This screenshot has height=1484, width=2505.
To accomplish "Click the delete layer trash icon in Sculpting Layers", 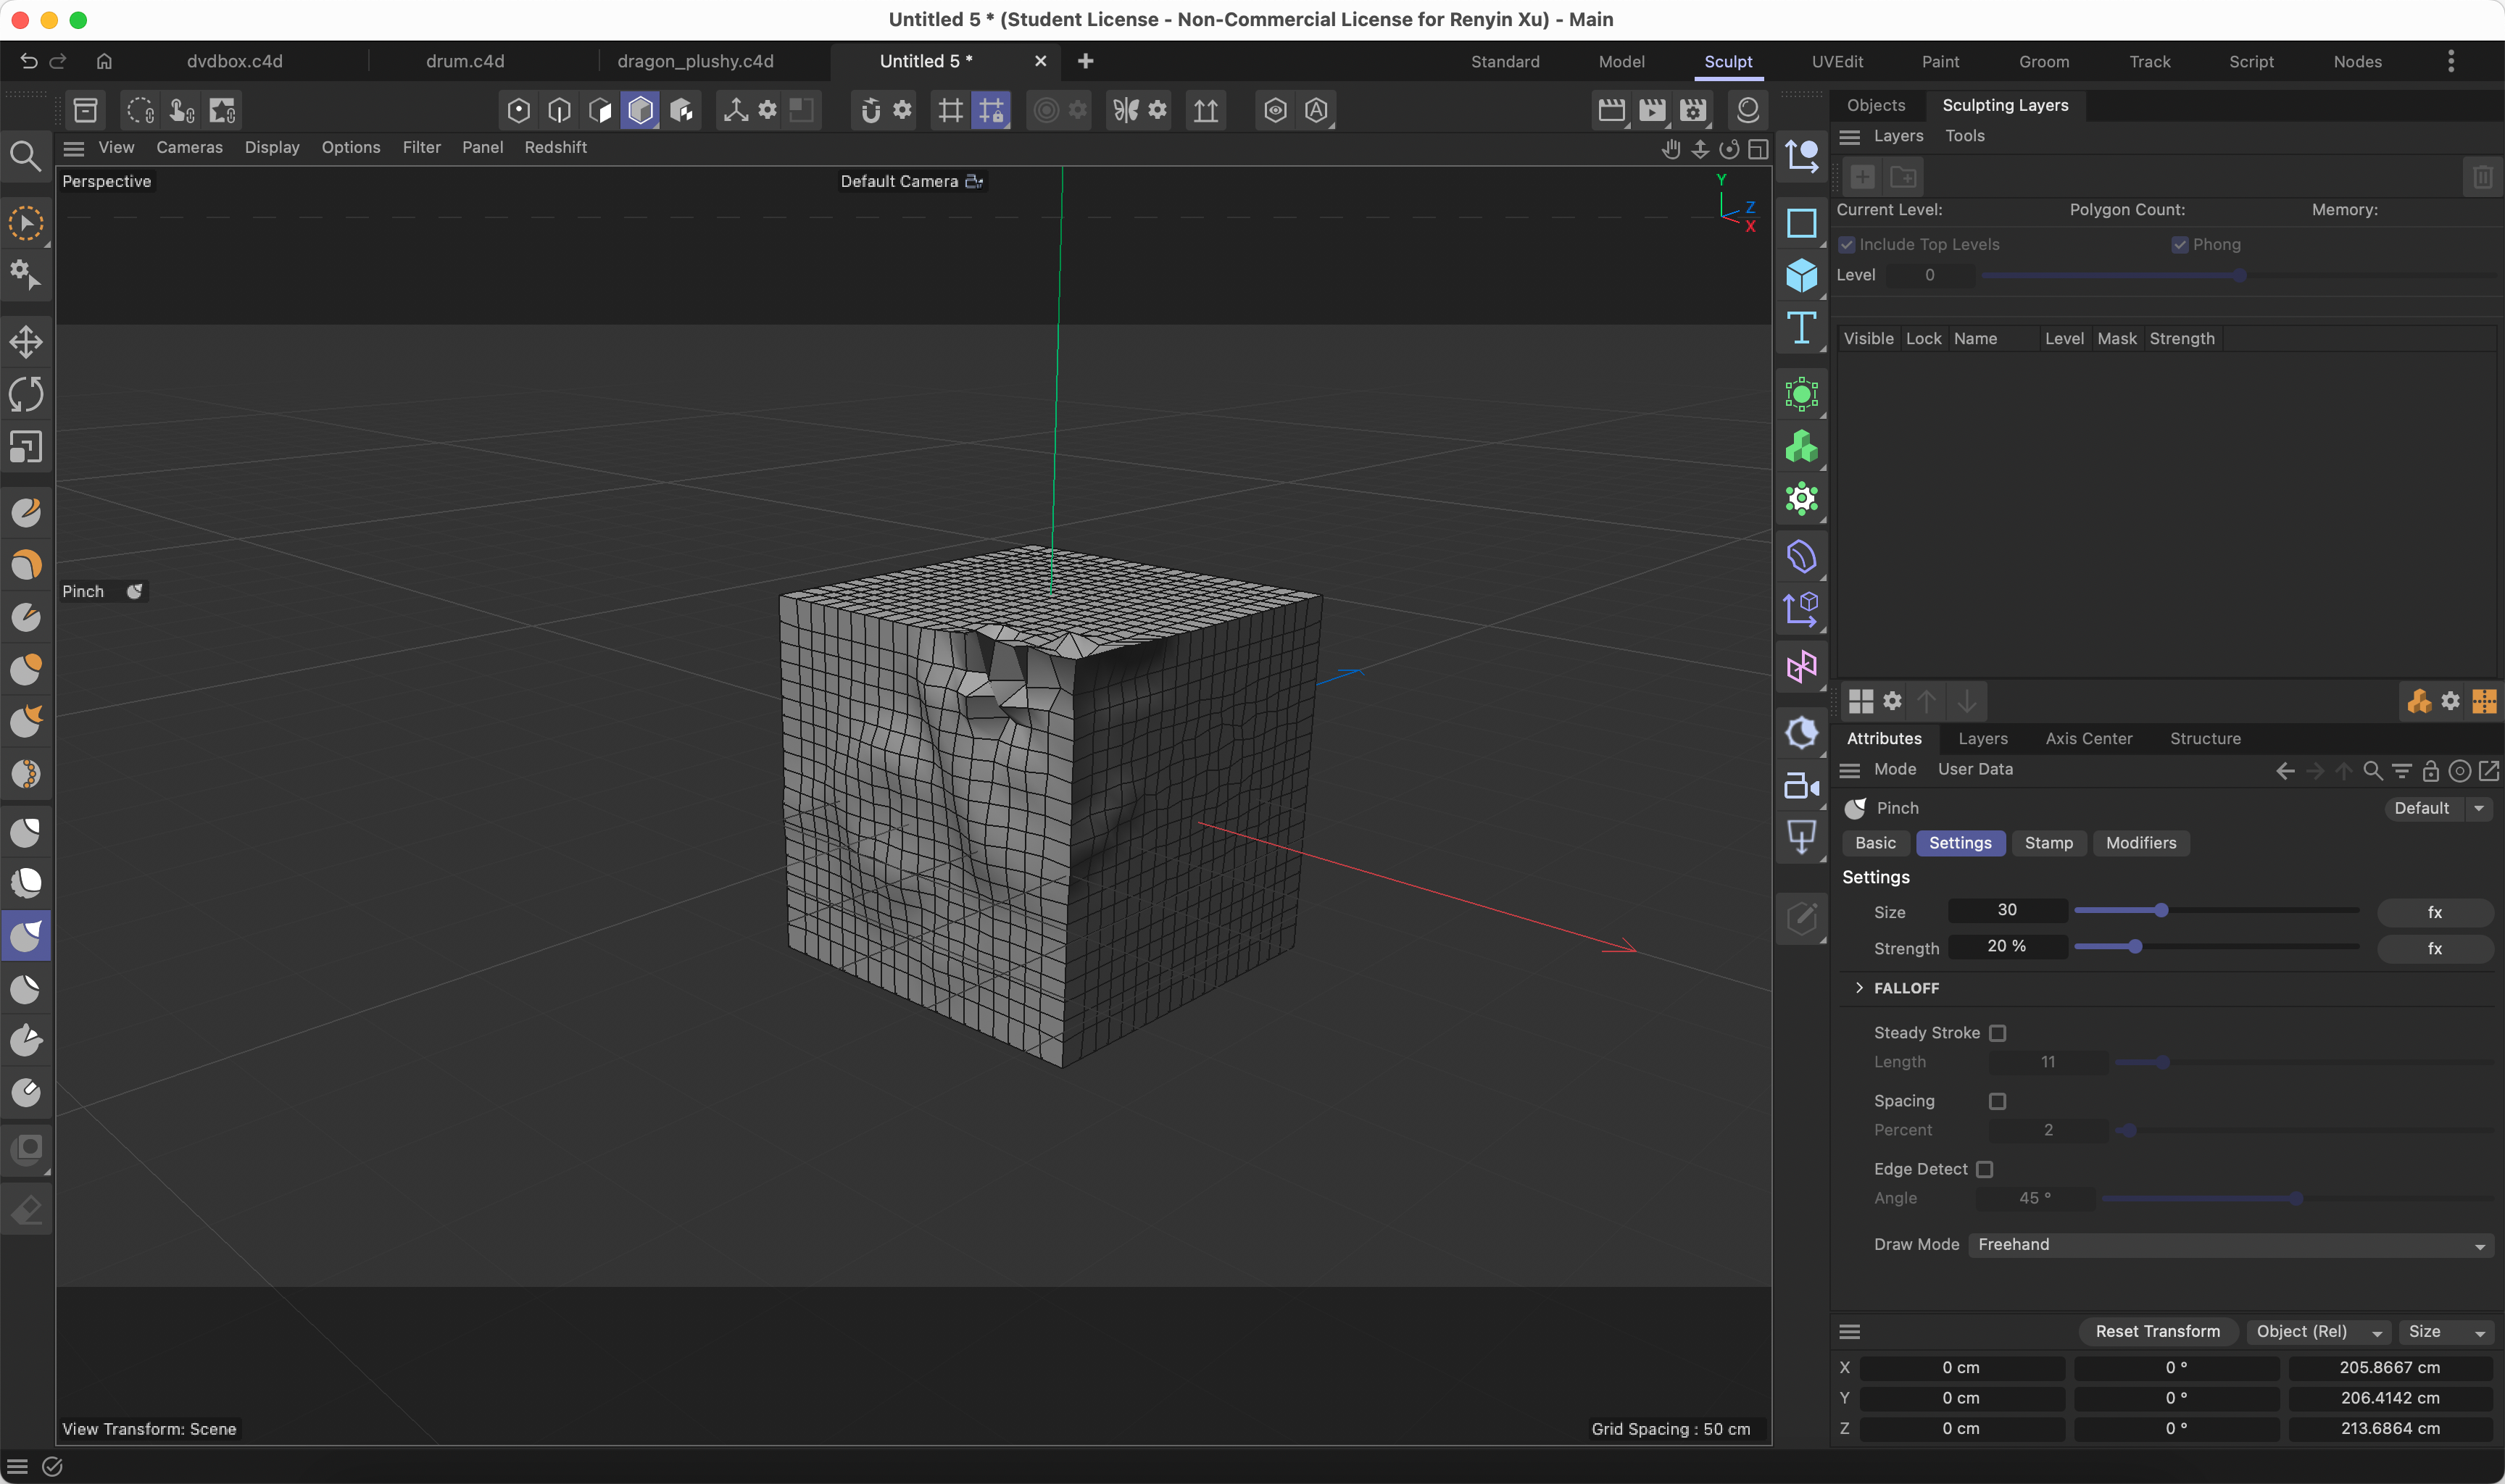I will [x=2484, y=177].
